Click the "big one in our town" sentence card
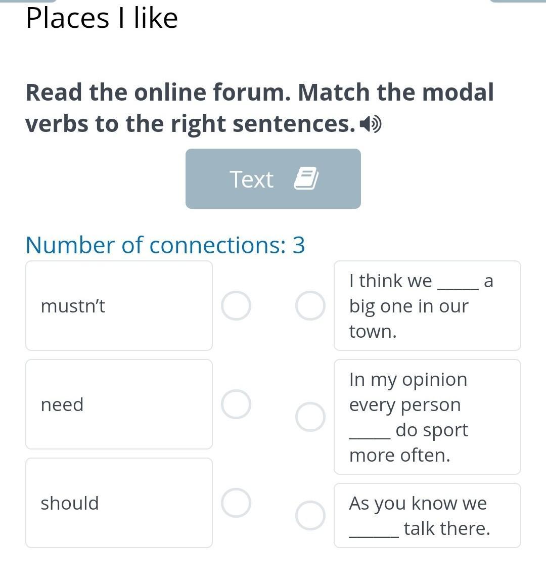Image resolution: width=546 pixels, height=586 pixels. tap(427, 305)
